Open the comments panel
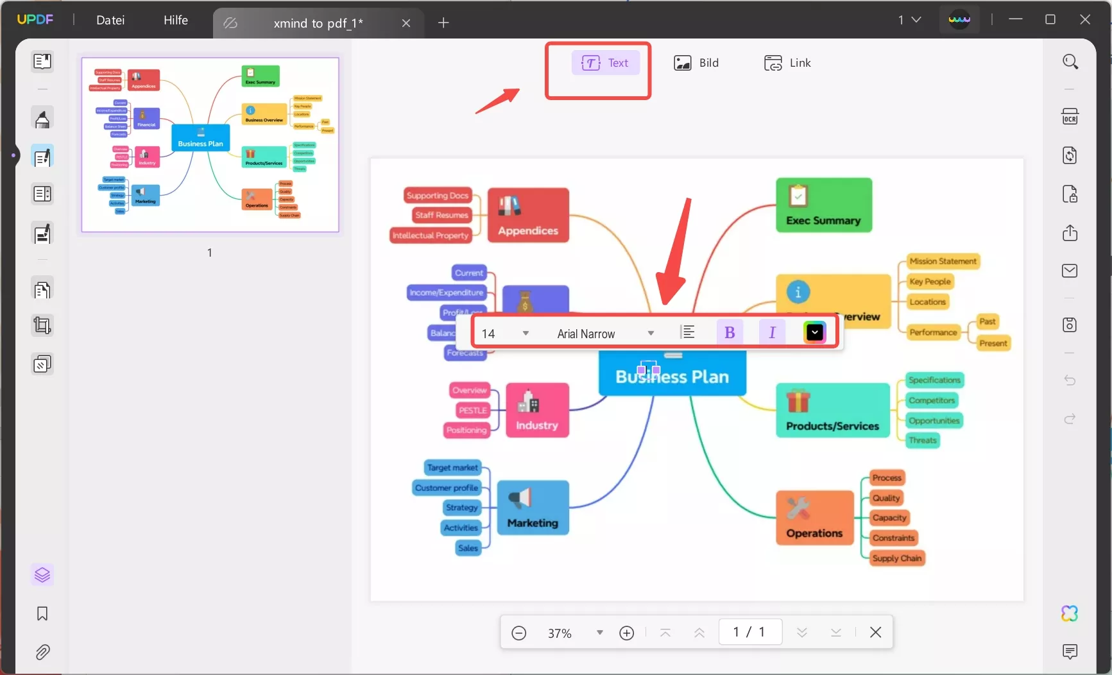Image resolution: width=1112 pixels, height=675 pixels. click(1070, 652)
